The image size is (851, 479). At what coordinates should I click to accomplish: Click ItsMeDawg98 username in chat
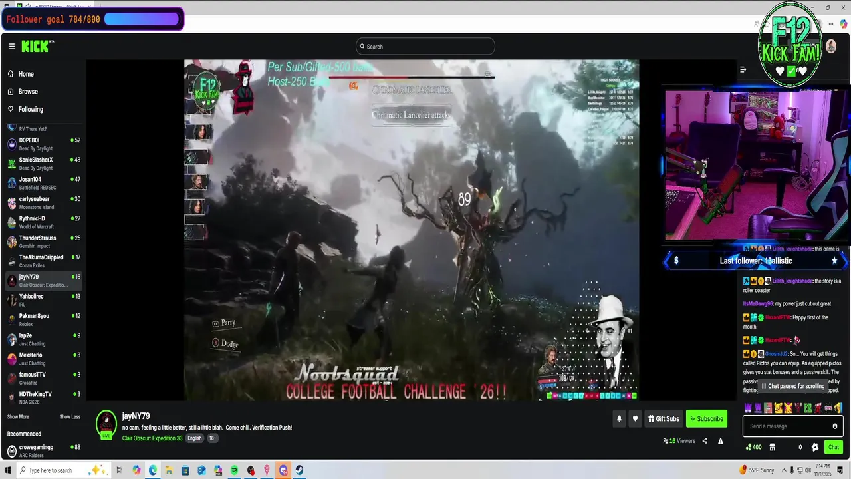(x=758, y=303)
